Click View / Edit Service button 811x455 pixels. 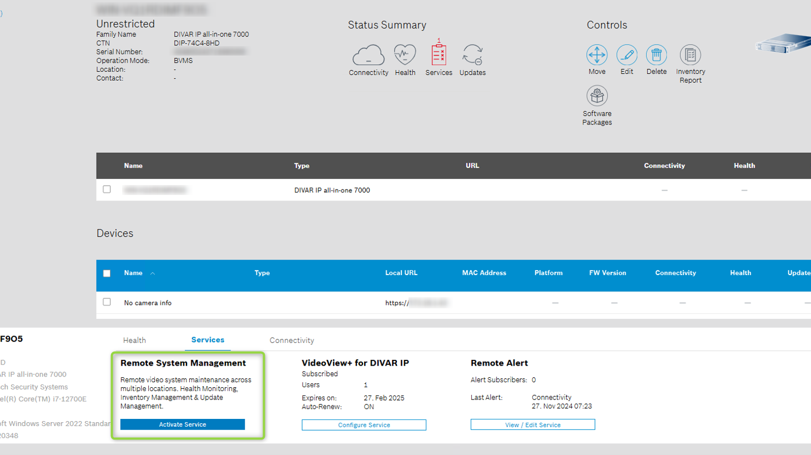[532, 425]
